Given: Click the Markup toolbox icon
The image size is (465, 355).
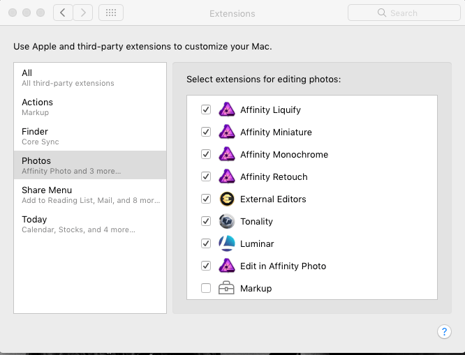Looking at the screenshot, I should pyautogui.click(x=226, y=288).
